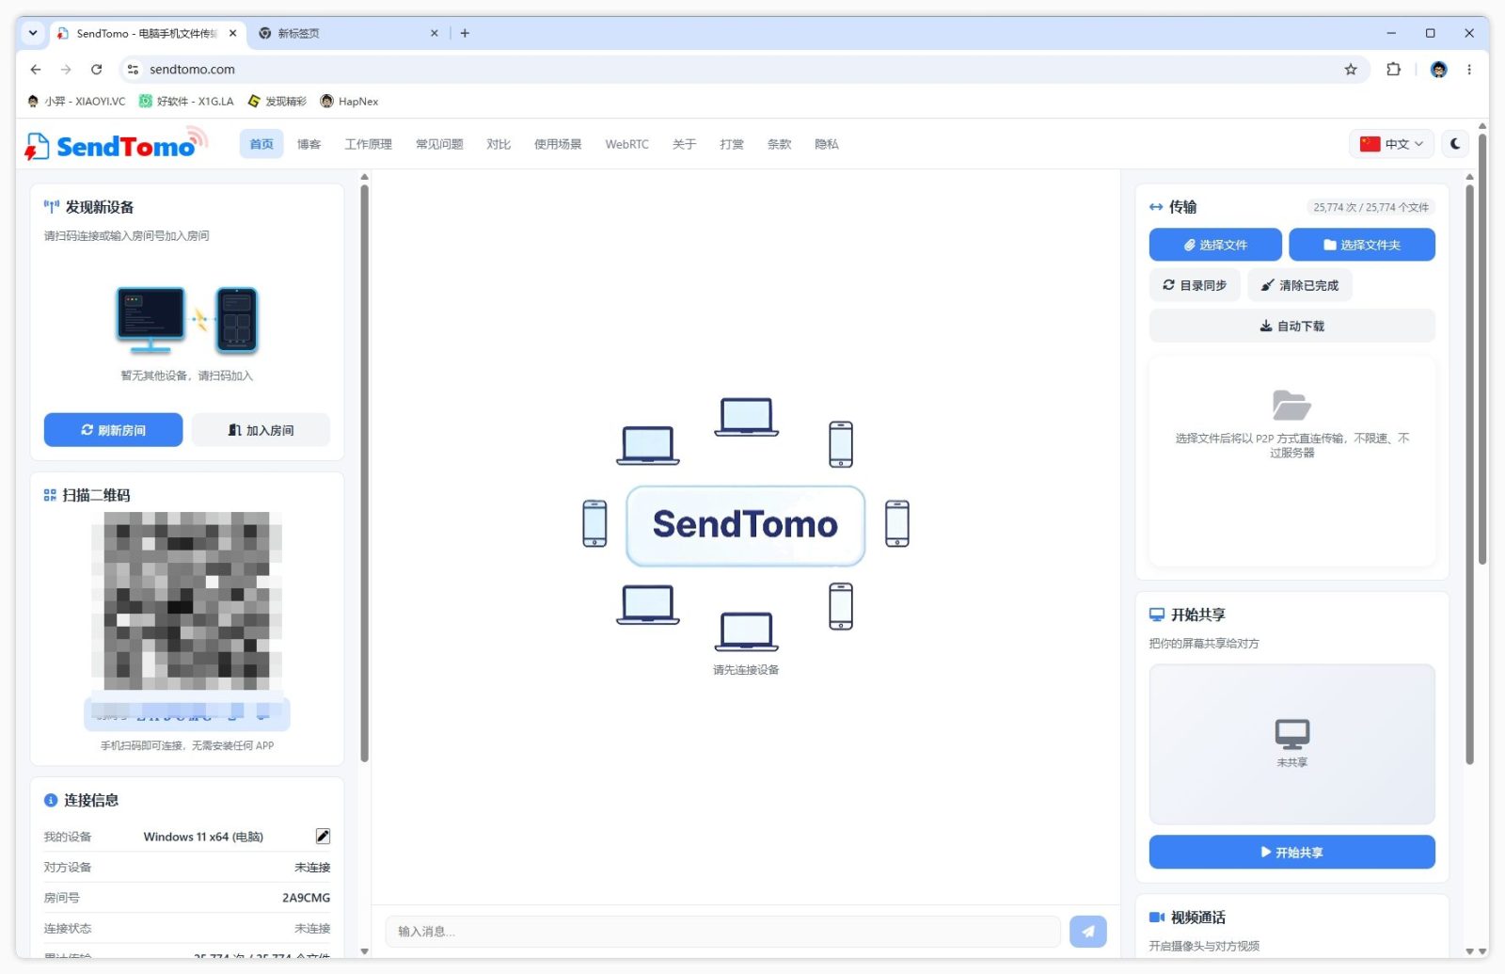
Task: Click the 选择文件 button
Action: [x=1215, y=245]
